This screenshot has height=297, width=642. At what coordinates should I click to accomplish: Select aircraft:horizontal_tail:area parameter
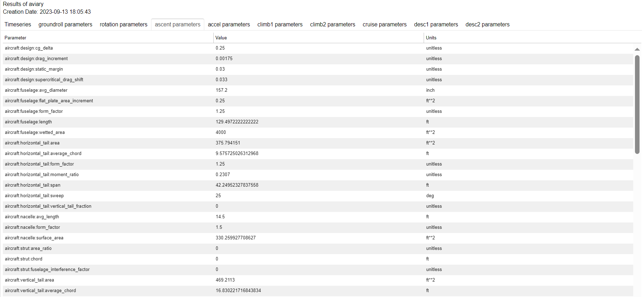click(x=32, y=143)
